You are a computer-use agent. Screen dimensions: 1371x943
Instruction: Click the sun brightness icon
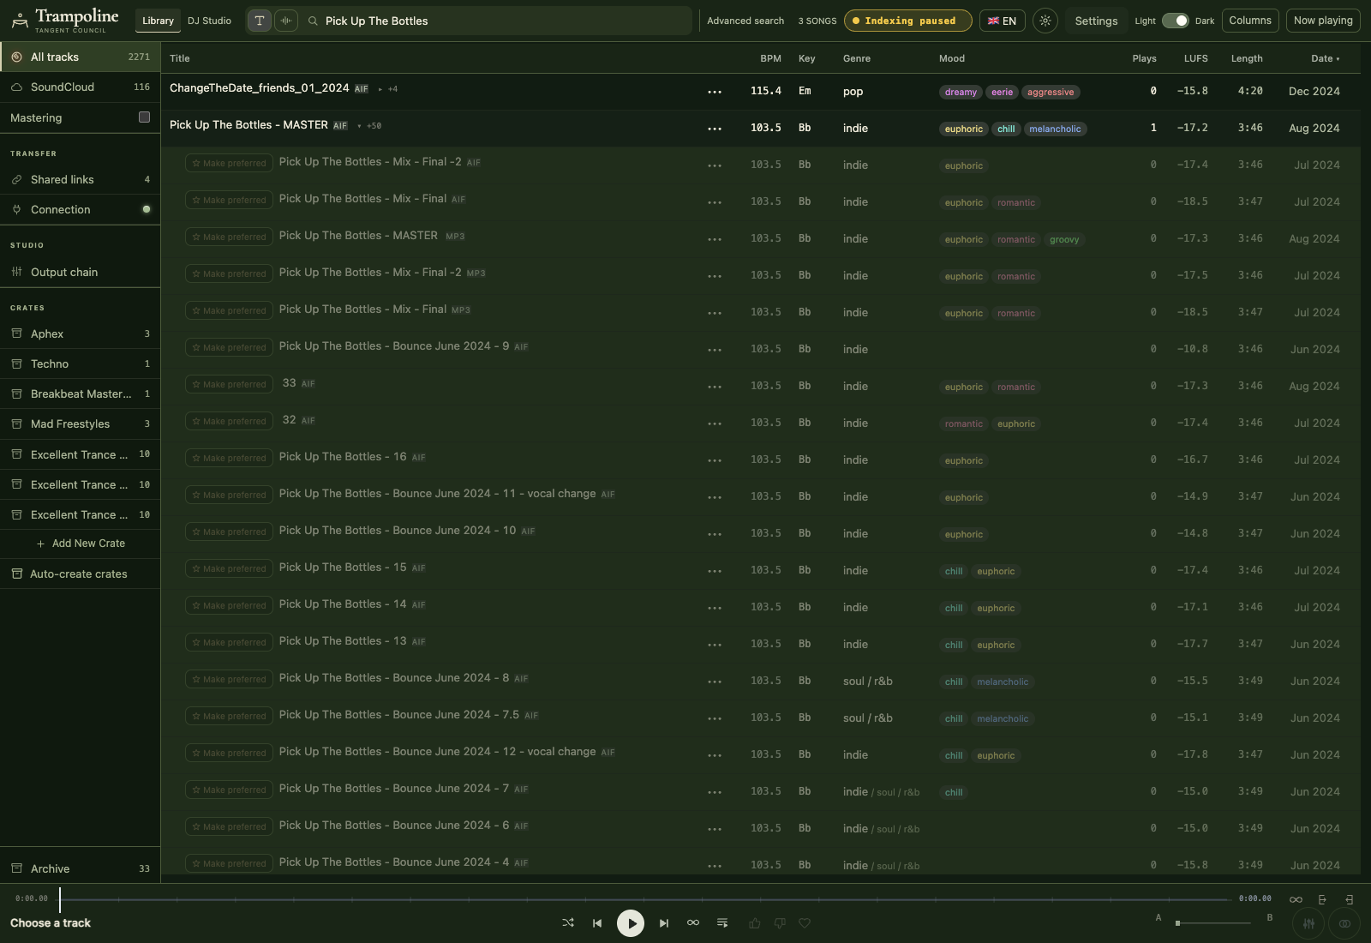pos(1045,21)
